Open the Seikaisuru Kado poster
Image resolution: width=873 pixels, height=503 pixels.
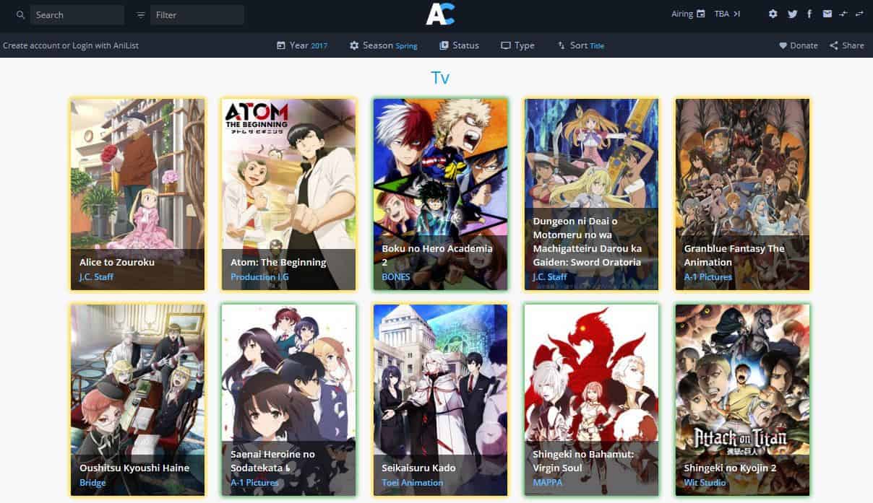pyautogui.click(x=440, y=400)
